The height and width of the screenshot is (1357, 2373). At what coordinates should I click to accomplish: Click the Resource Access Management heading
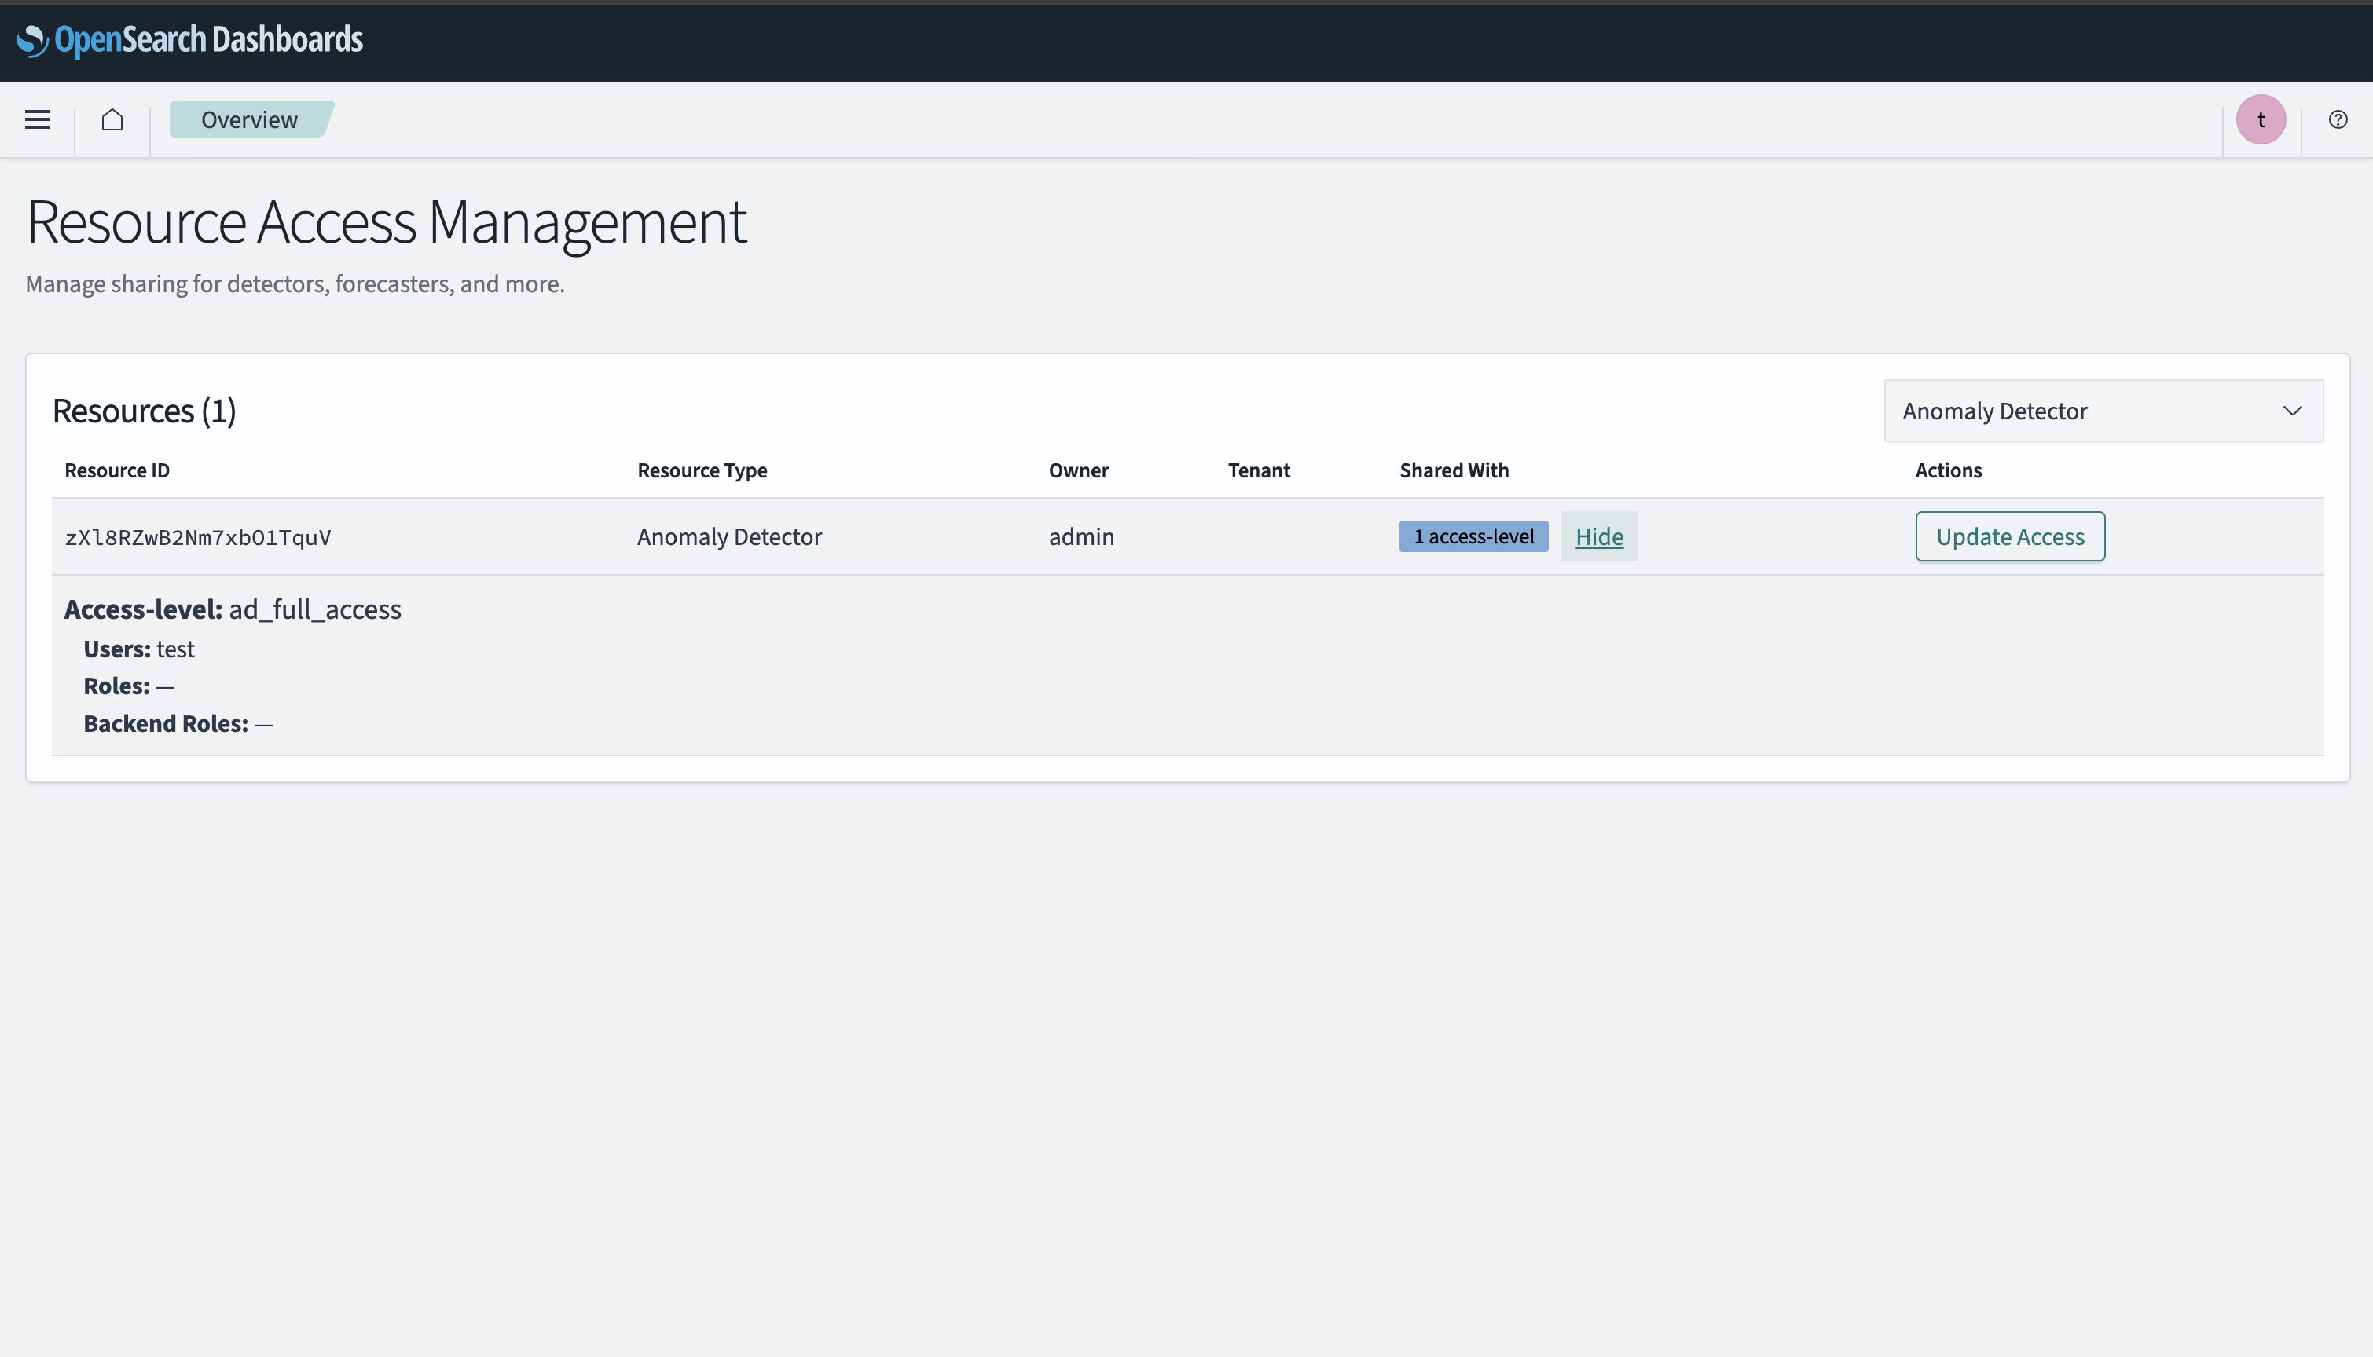(386, 221)
